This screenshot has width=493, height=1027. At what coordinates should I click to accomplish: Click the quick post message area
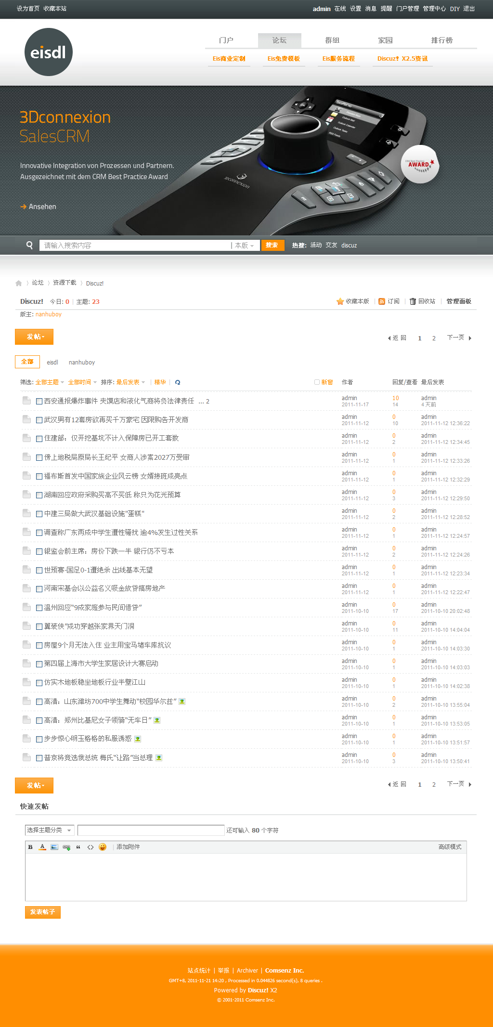246,877
